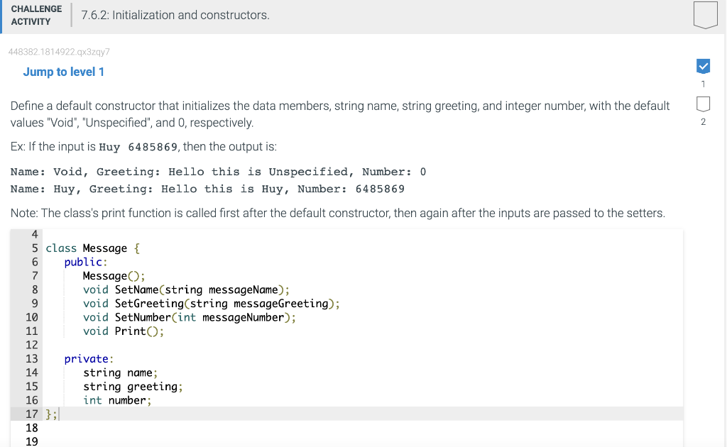727x447 pixels.
Task: Click the title "7.6.2: Initialization and constructors"
Action: point(175,14)
